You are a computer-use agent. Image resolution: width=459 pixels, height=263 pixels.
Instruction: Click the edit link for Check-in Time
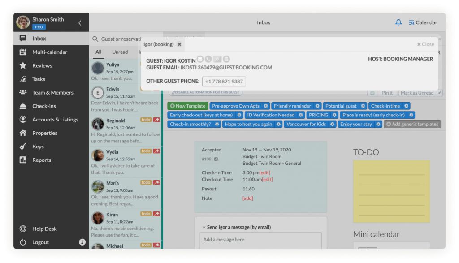tap(265, 172)
